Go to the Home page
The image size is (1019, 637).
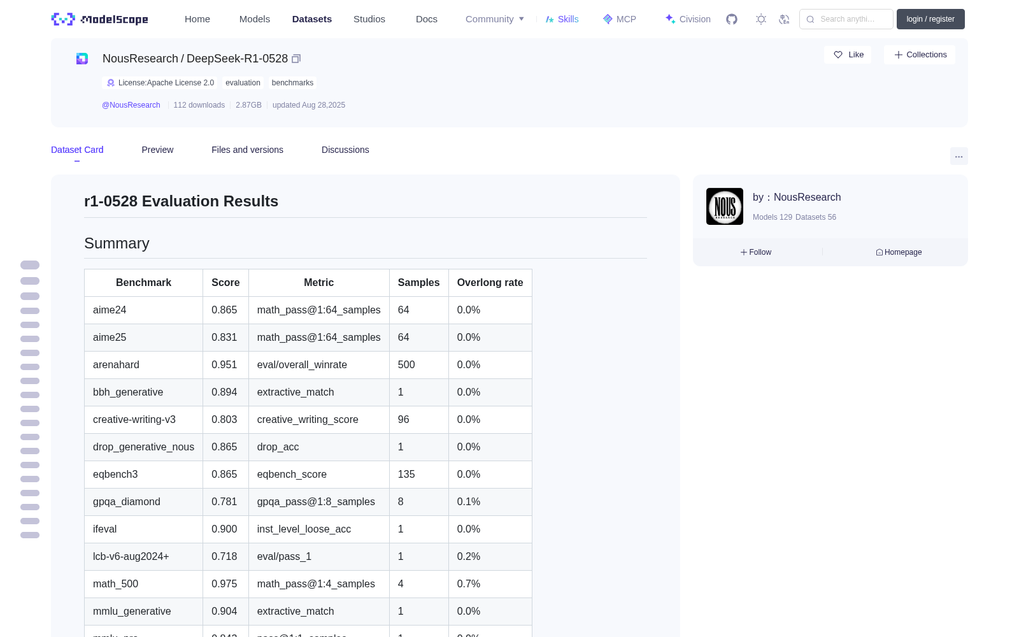coord(197,19)
